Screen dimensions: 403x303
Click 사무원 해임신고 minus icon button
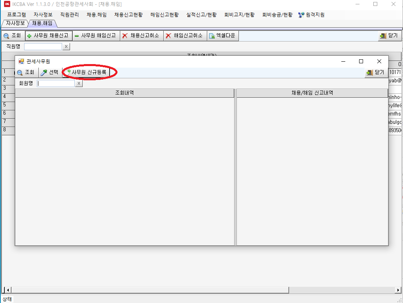[x=95, y=36]
